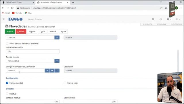This screenshot has width=184, height=104.
Task: Open the user profile menu
Action: [177, 19]
